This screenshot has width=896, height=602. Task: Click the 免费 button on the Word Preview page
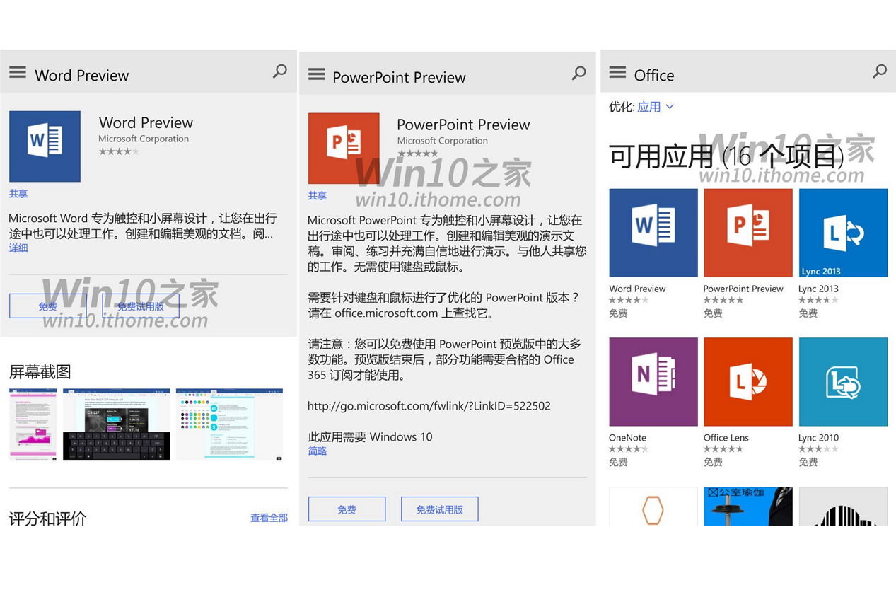[x=48, y=306]
